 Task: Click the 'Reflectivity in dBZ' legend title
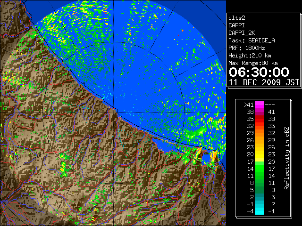click(x=286, y=158)
